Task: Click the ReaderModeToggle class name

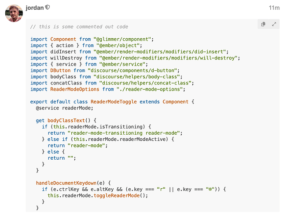Action: pos(114,102)
